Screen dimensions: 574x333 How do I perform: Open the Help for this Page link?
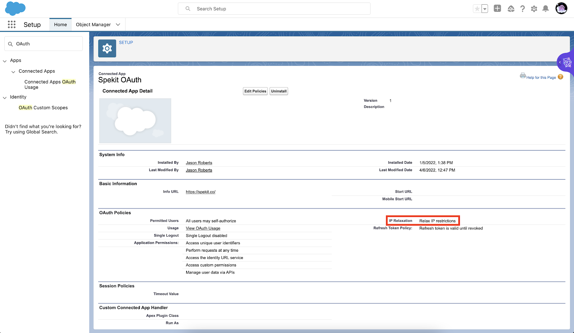pyautogui.click(x=541, y=77)
